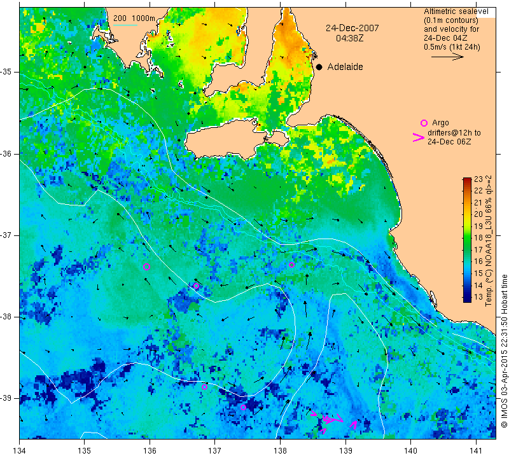Click the '200 1000m' depth legend text

[x=134, y=18]
